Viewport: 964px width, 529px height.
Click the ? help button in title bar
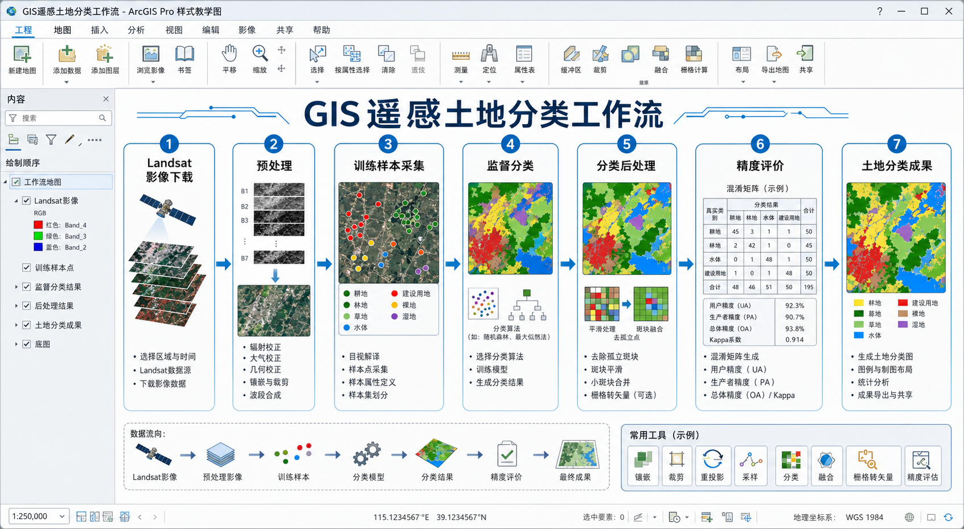point(880,11)
